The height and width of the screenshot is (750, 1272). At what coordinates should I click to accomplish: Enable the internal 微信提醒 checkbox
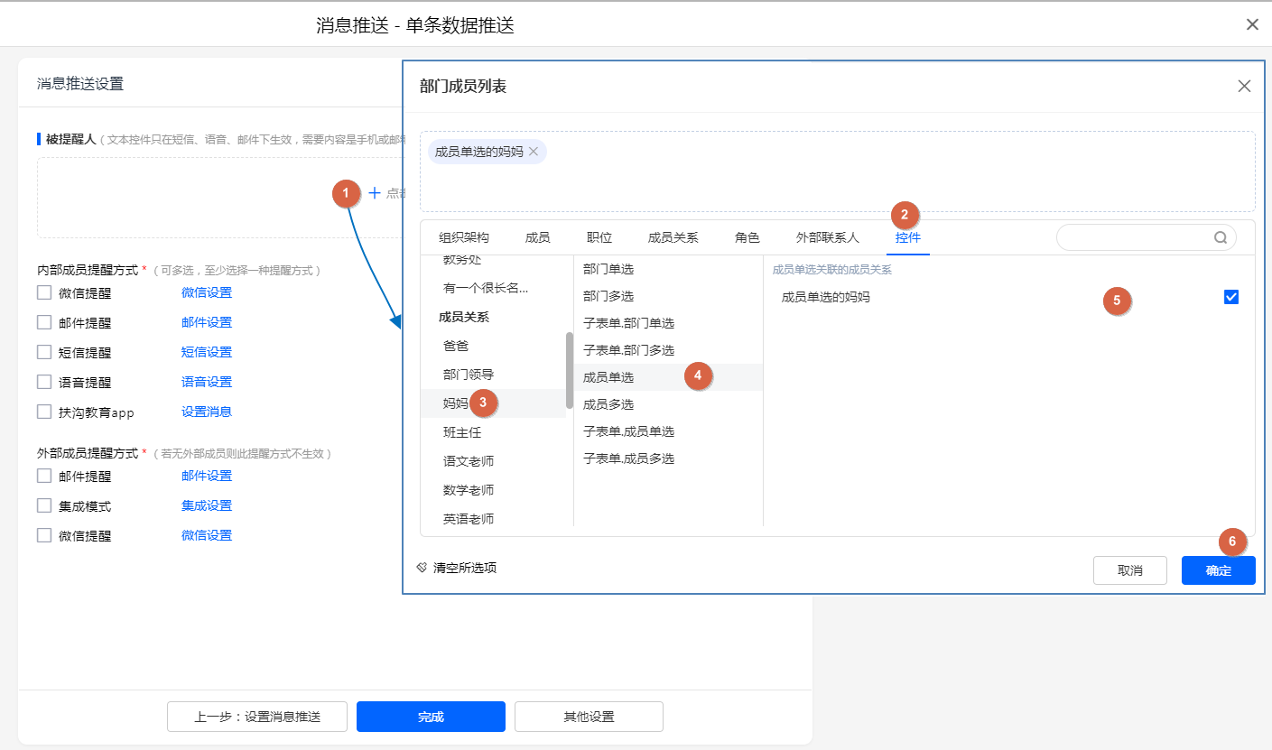44,292
